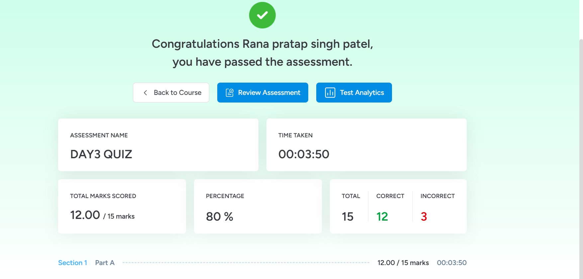Select the Part A label
The image size is (583, 279).
click(x=105, y=263)
